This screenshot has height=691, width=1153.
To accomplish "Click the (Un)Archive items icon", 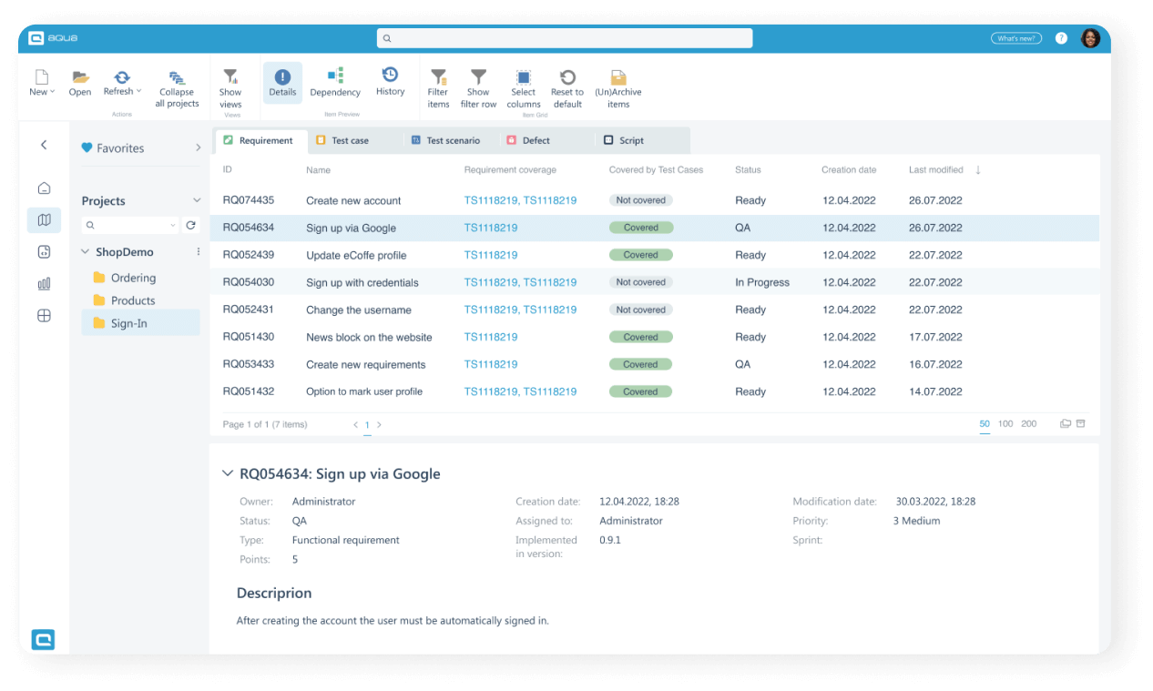I will [618, 78].
